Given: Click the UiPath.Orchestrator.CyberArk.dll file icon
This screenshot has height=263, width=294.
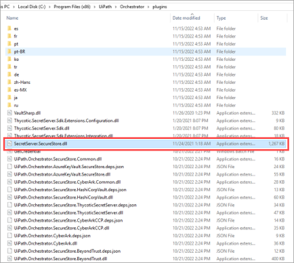Looking at the screenshot, I should click(9, 243).
